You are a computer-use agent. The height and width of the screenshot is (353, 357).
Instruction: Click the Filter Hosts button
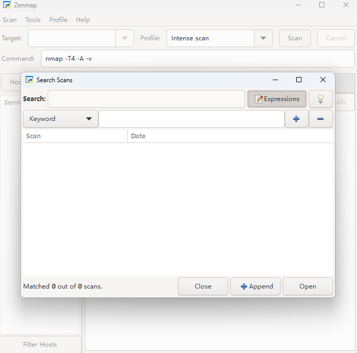point(40,345)
